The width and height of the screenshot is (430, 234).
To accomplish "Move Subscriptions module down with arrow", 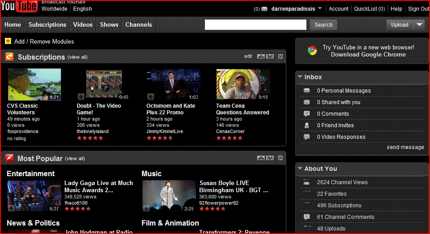I will (270, 56).
